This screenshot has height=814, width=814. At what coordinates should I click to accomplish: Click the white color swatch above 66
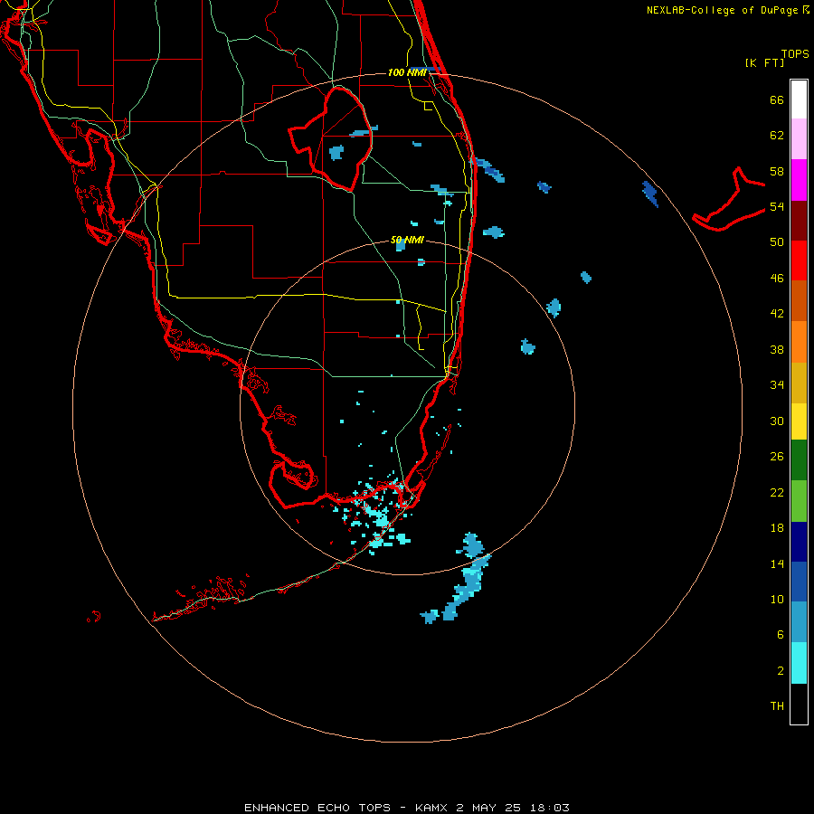coord(799,99)
